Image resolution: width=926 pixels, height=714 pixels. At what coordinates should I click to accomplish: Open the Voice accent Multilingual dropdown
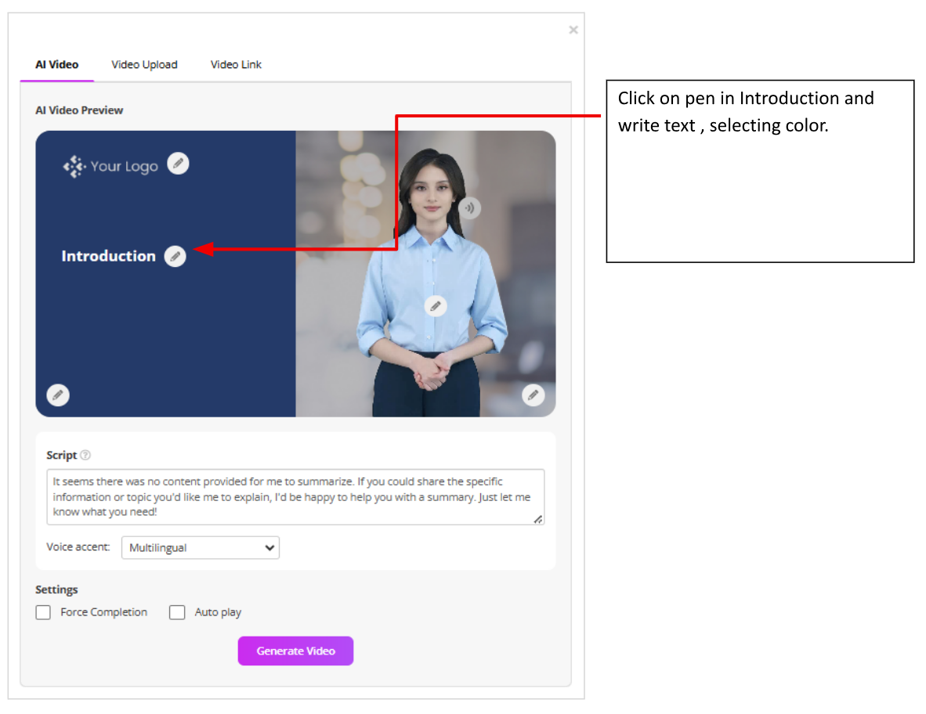[x=201, y=547]
